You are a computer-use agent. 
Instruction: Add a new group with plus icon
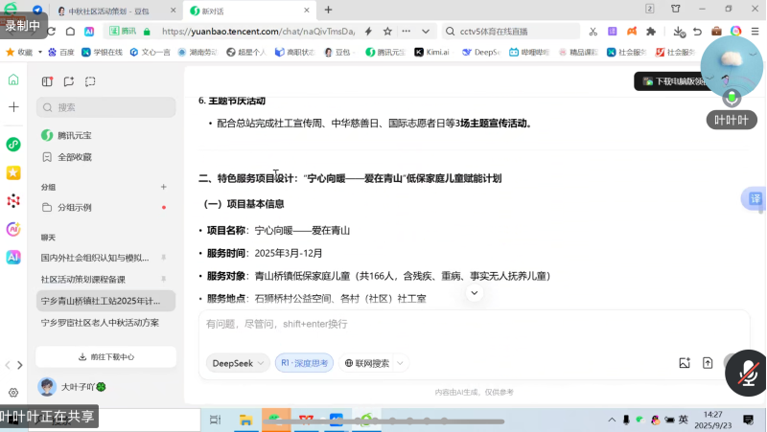pos(164,187)
